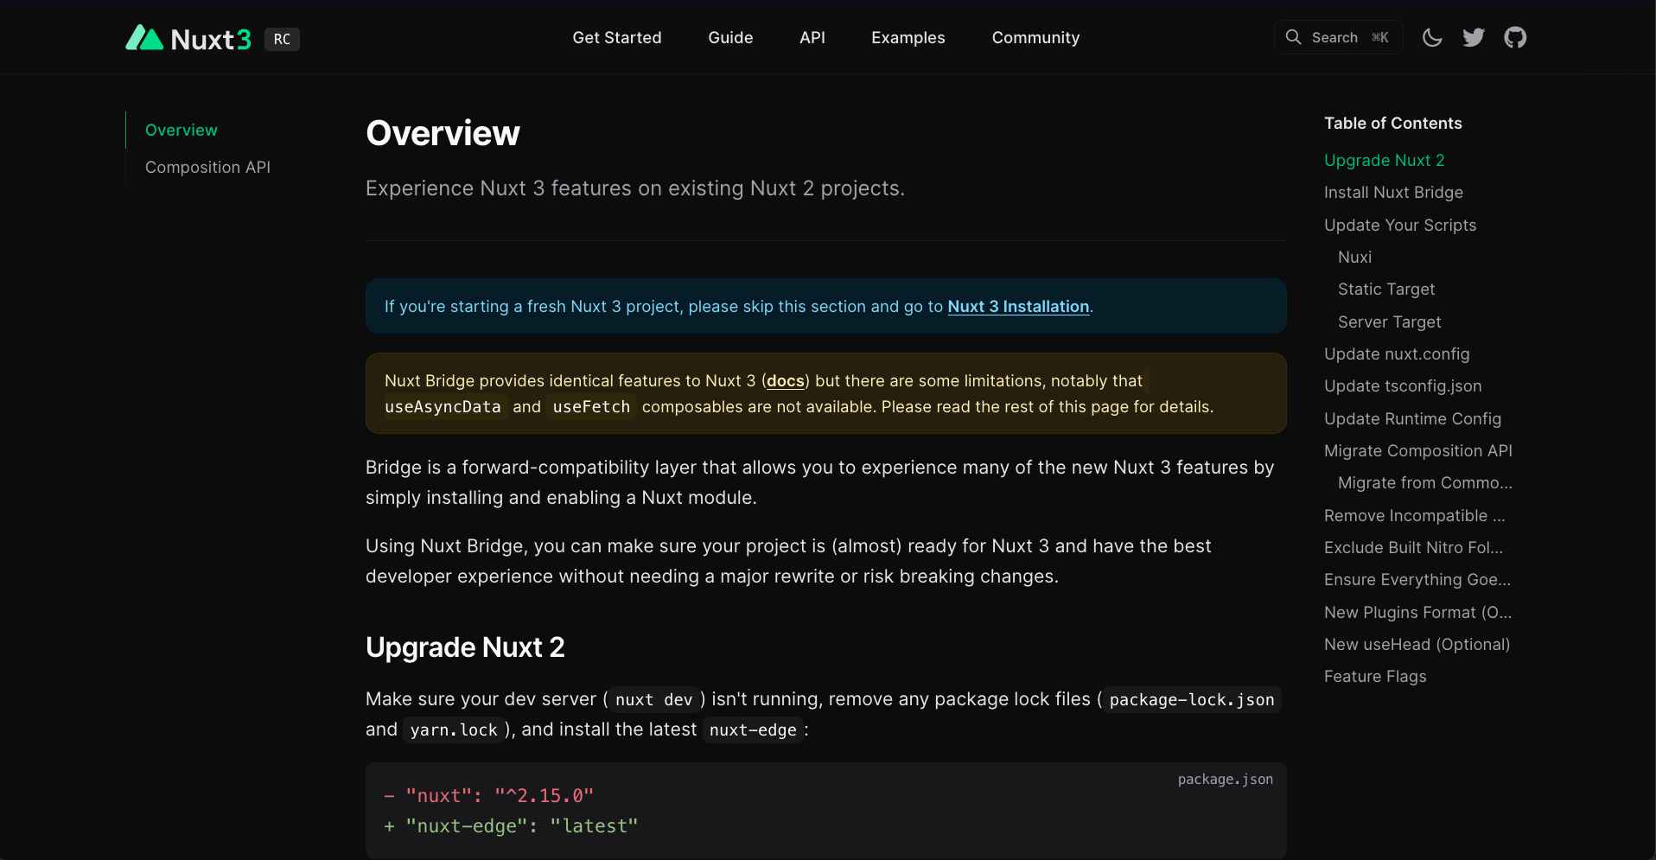Jump to New useHead (Optional) section

point(1417,644)
